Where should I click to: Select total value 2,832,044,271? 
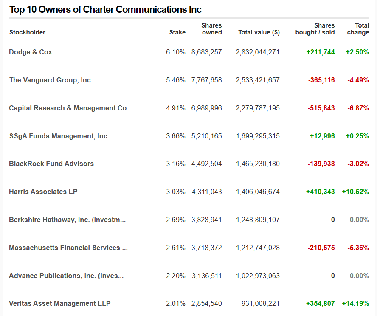258,52
